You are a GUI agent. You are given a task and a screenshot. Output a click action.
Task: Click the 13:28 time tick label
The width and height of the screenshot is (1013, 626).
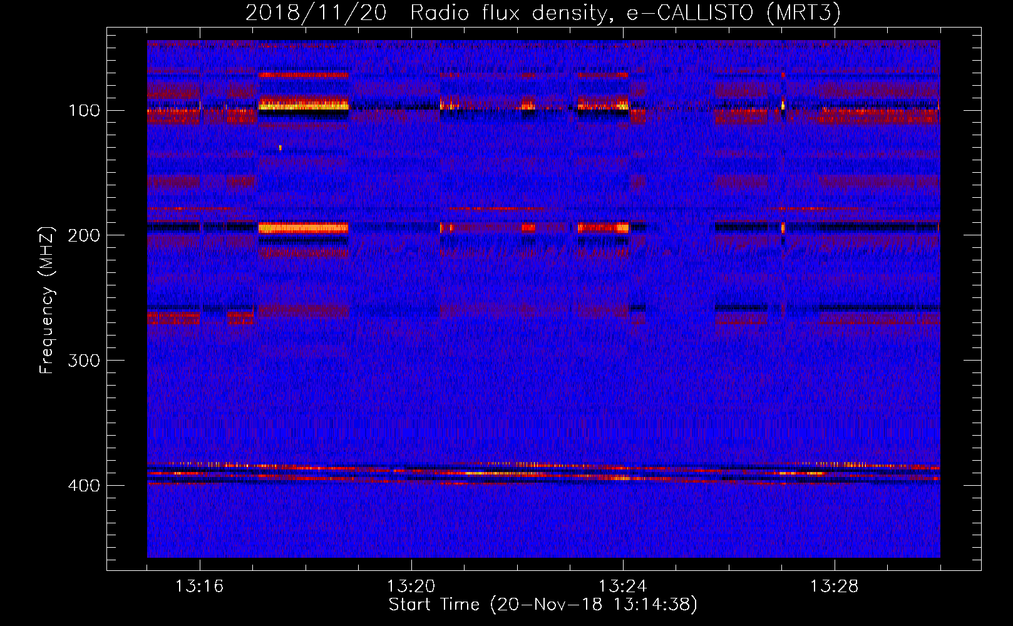834,587
